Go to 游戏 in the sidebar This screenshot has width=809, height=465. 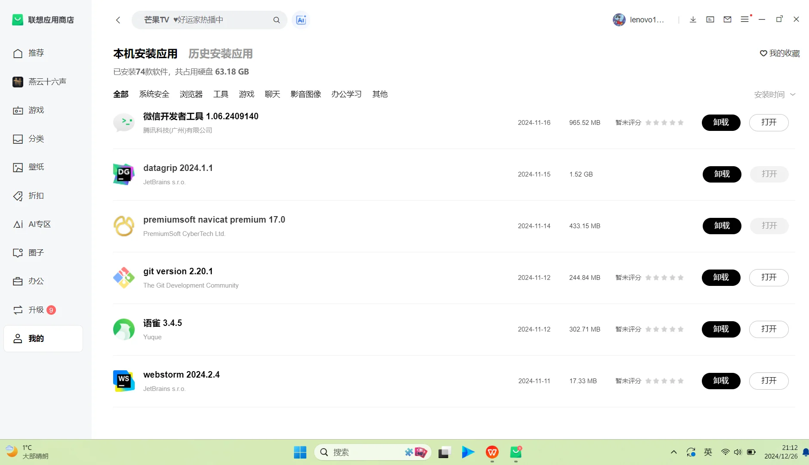click(x=43, y=110)
